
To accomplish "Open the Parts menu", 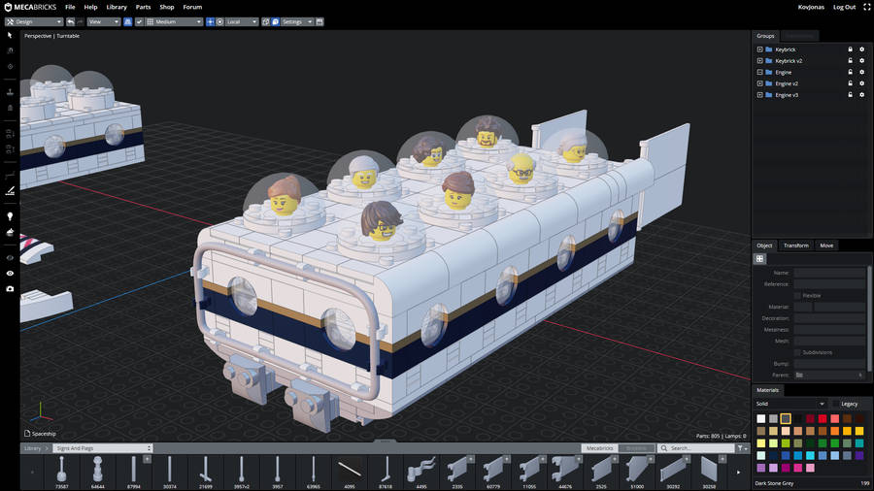I will [144, 7].
